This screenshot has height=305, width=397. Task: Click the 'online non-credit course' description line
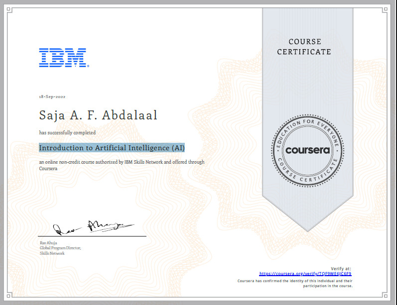coord(122,162)
